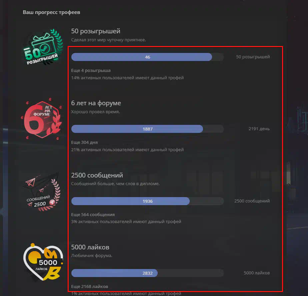Viewport: 308px width, 296px height.
Task: Open the 6 лет на форуме title
Action: (96, 103)
